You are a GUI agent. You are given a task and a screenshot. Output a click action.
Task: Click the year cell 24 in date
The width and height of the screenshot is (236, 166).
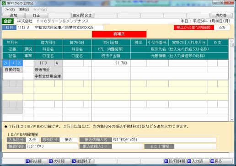pos(6,63)
